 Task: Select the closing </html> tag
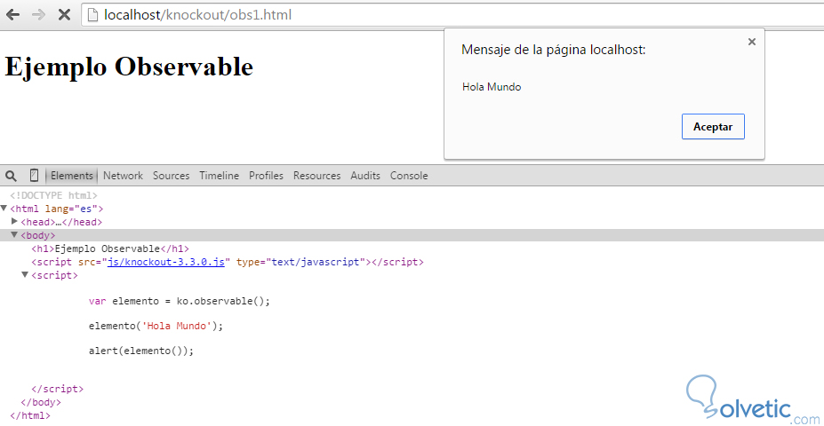(30, 415)
